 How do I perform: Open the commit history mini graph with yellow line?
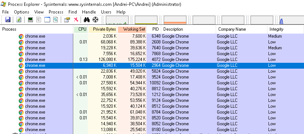click(x=146, y=20)
